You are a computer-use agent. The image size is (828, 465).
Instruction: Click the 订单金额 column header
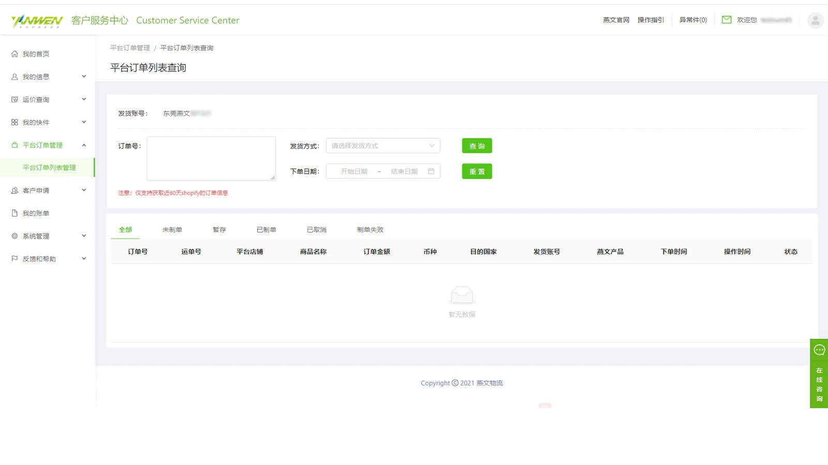377,252
